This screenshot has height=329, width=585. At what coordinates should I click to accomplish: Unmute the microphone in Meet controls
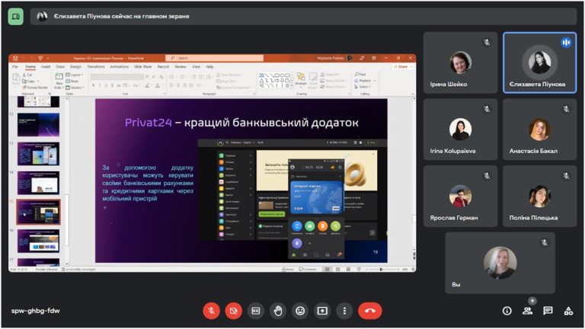coord(211,311)
